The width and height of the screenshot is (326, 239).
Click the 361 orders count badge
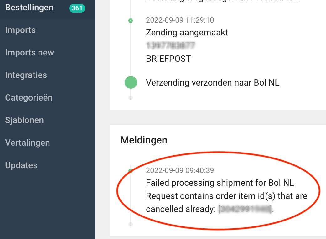77,8
